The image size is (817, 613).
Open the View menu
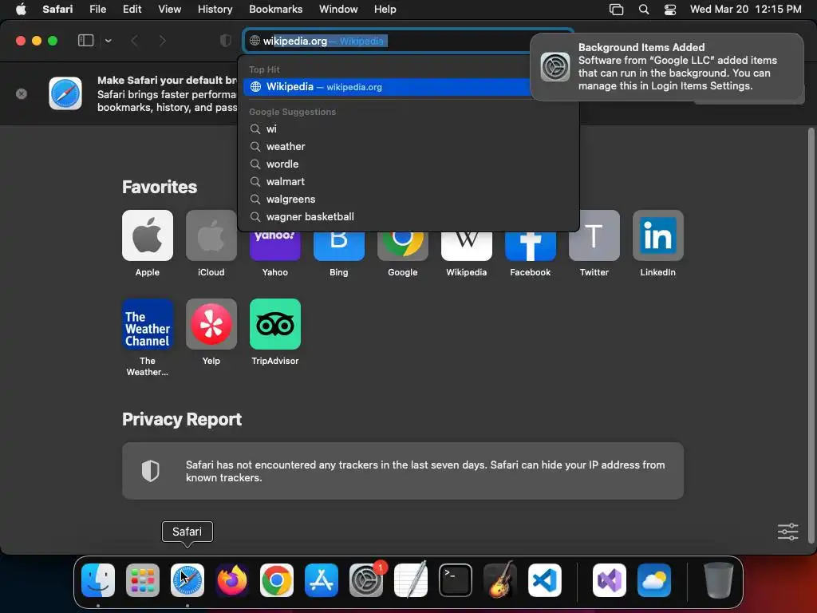(169, 10)
